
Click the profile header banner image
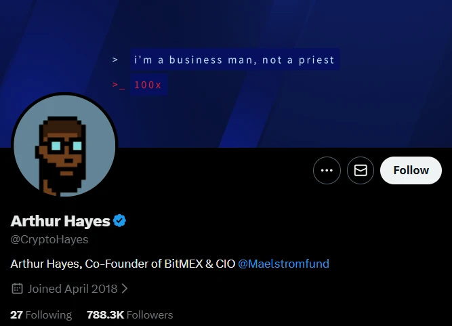point(226,73)
